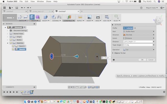Open the File document icon menu
Screen dimensions: 167x104
(11, 8)
